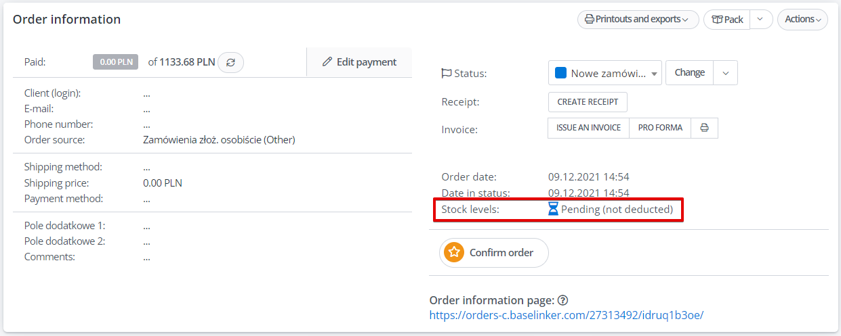This screenshot has width=841, height=336.
Task: Open the Printouts and exports dropdown
Action: tap(638, 20)
